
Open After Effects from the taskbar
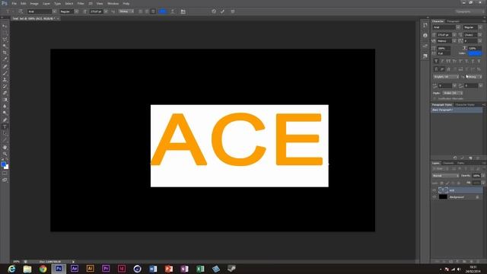tap(75, 269)
